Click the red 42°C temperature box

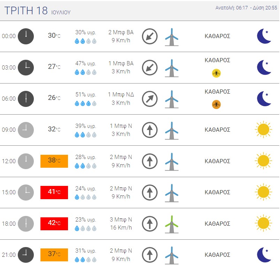[x=54, y=224]
